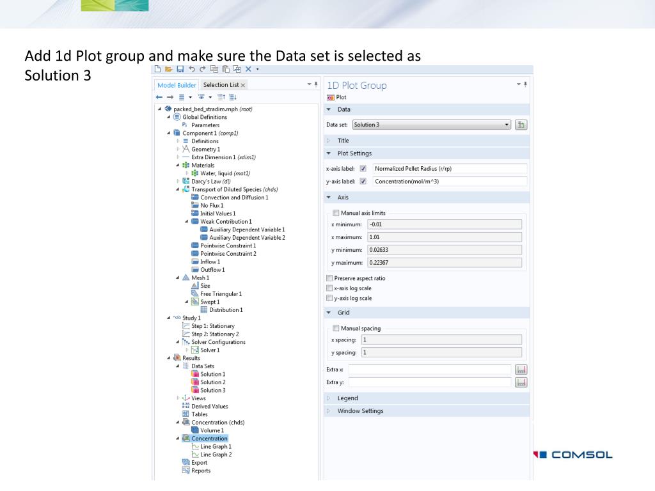Click the range icon next to Extra x
Image resolution: width=655 pixels, height=491 pixels.
(x=521, y=370)
